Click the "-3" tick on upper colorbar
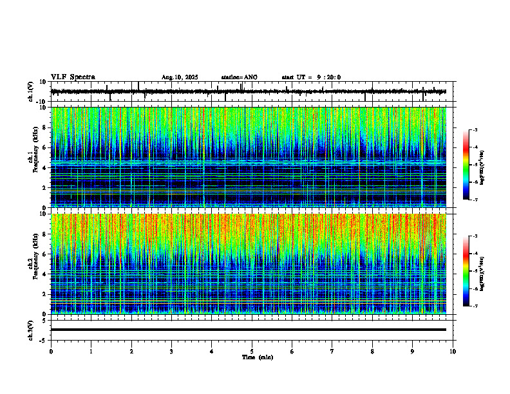Image resolution: width=510 pixels, height=394 pixels. 475,129
